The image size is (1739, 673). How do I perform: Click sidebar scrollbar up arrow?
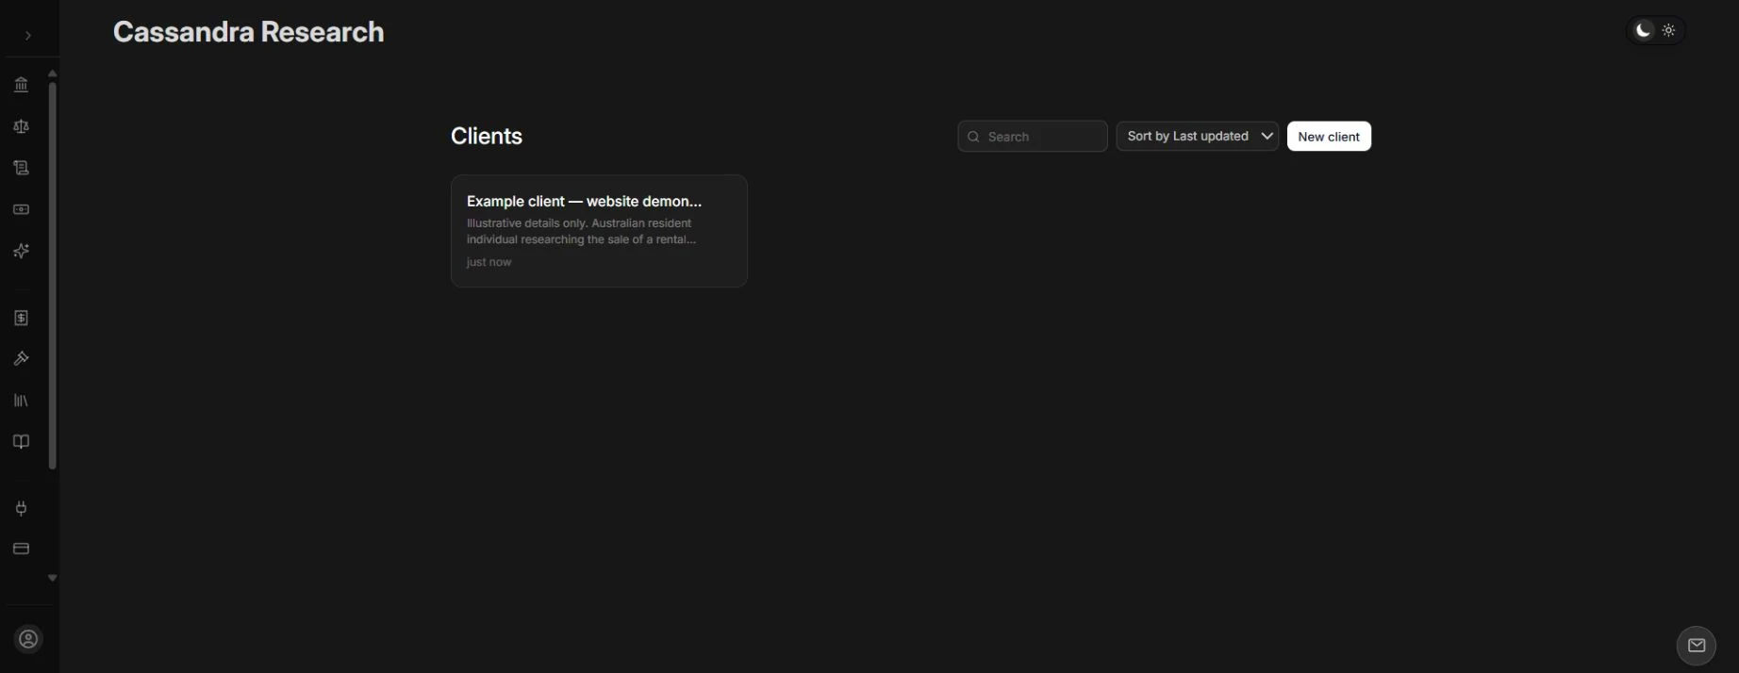click(53, 74)
